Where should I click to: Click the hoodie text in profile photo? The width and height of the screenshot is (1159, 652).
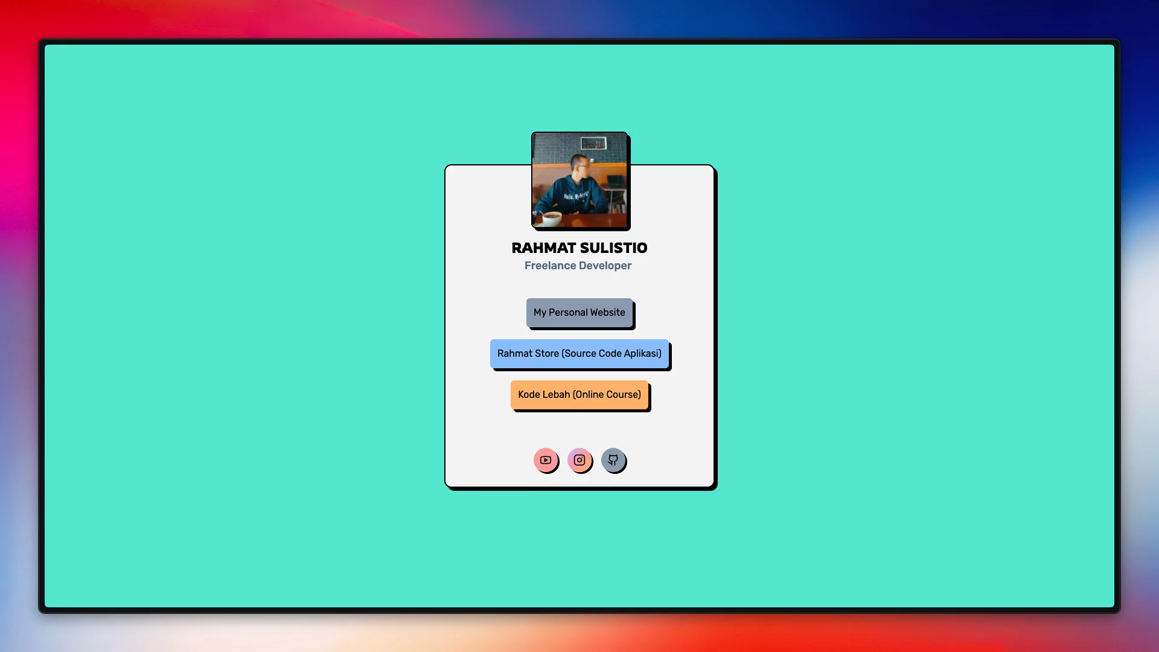[x=575, y=196]
